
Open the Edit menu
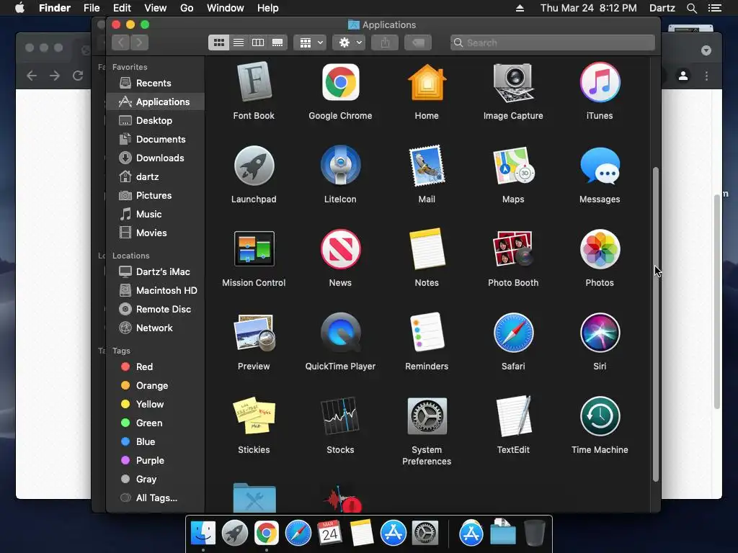click(x=122, y=8)
